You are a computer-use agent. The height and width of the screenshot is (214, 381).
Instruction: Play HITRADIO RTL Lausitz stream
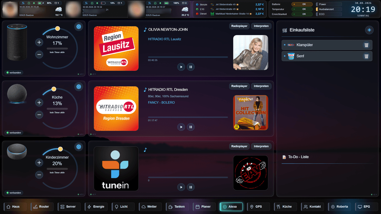(181, 67)
